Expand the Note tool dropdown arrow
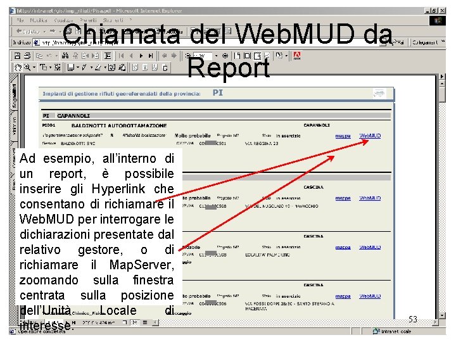The width and height of the screenshot is (456, 342). coord(78,68)
